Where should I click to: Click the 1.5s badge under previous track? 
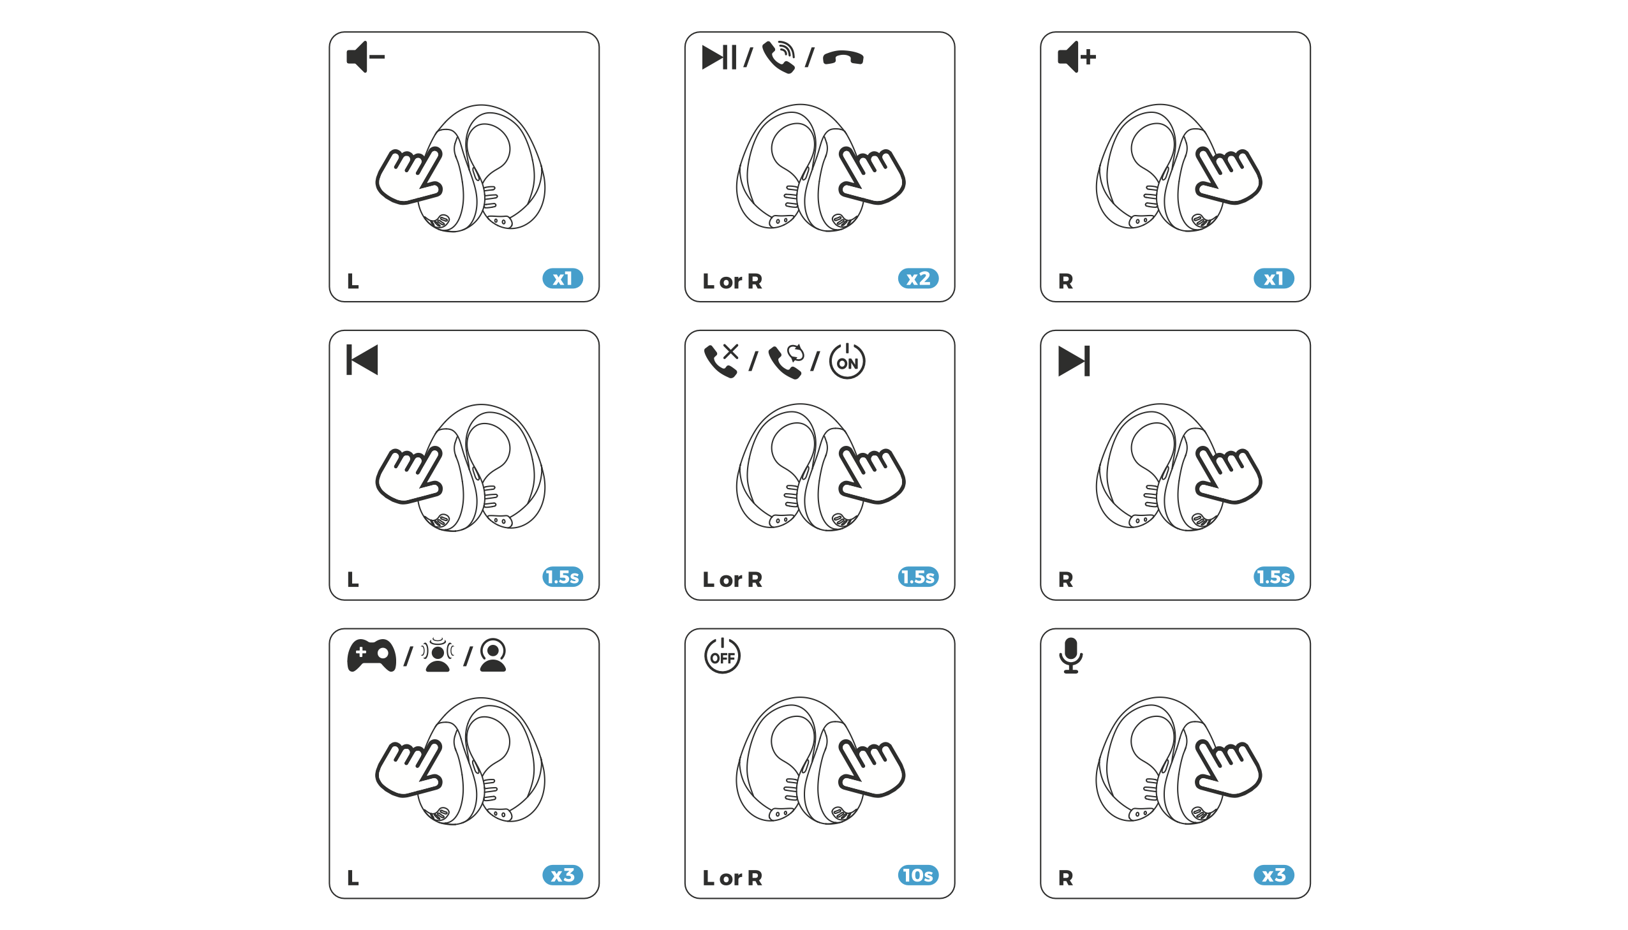(x=562, y=577)
